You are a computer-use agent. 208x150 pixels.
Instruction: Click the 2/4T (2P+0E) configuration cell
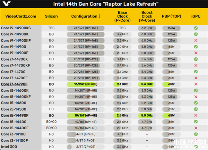pyautogui.click(x=86, y=147)
